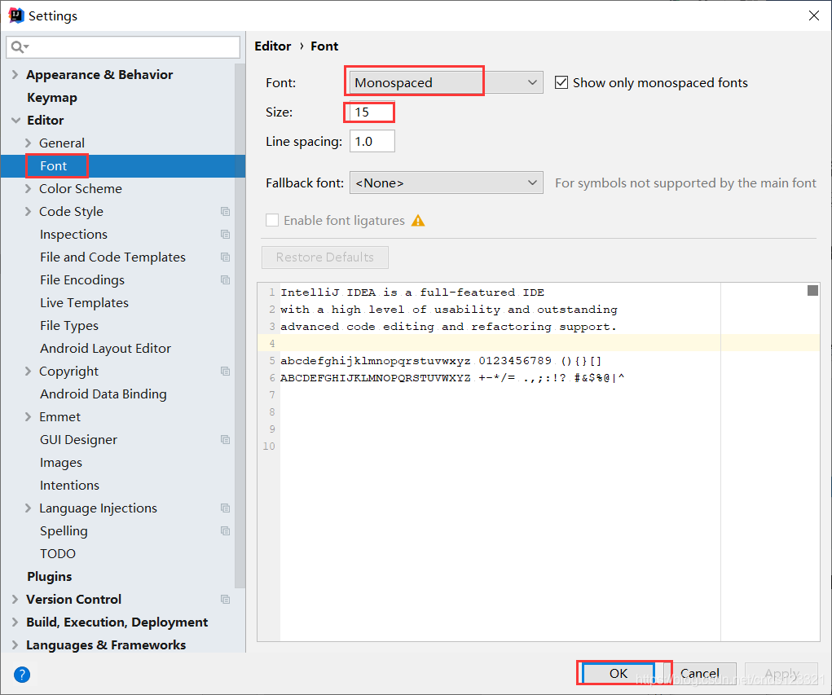Click the Apply button

tap(781, 673)
